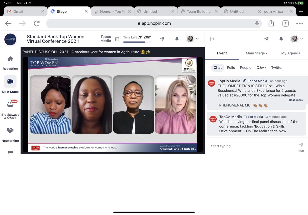The width and height of the screenshot is (308, 215).
Task: Open the schedule calendar icon beside Topco Media
Action: coord(117,39)
